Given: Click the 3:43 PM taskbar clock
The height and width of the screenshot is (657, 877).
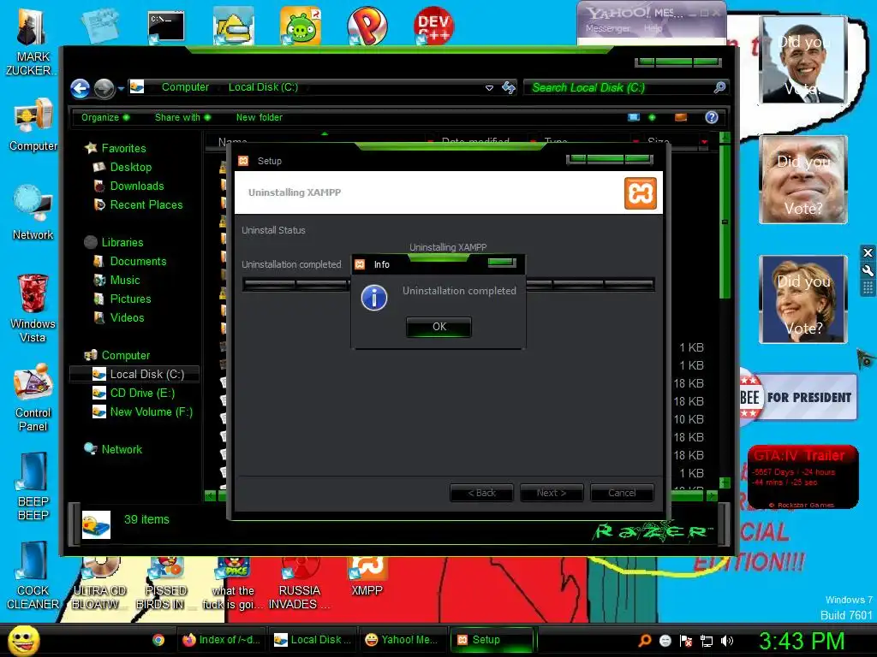Looking at the screenshot, I should click(802, 641).
